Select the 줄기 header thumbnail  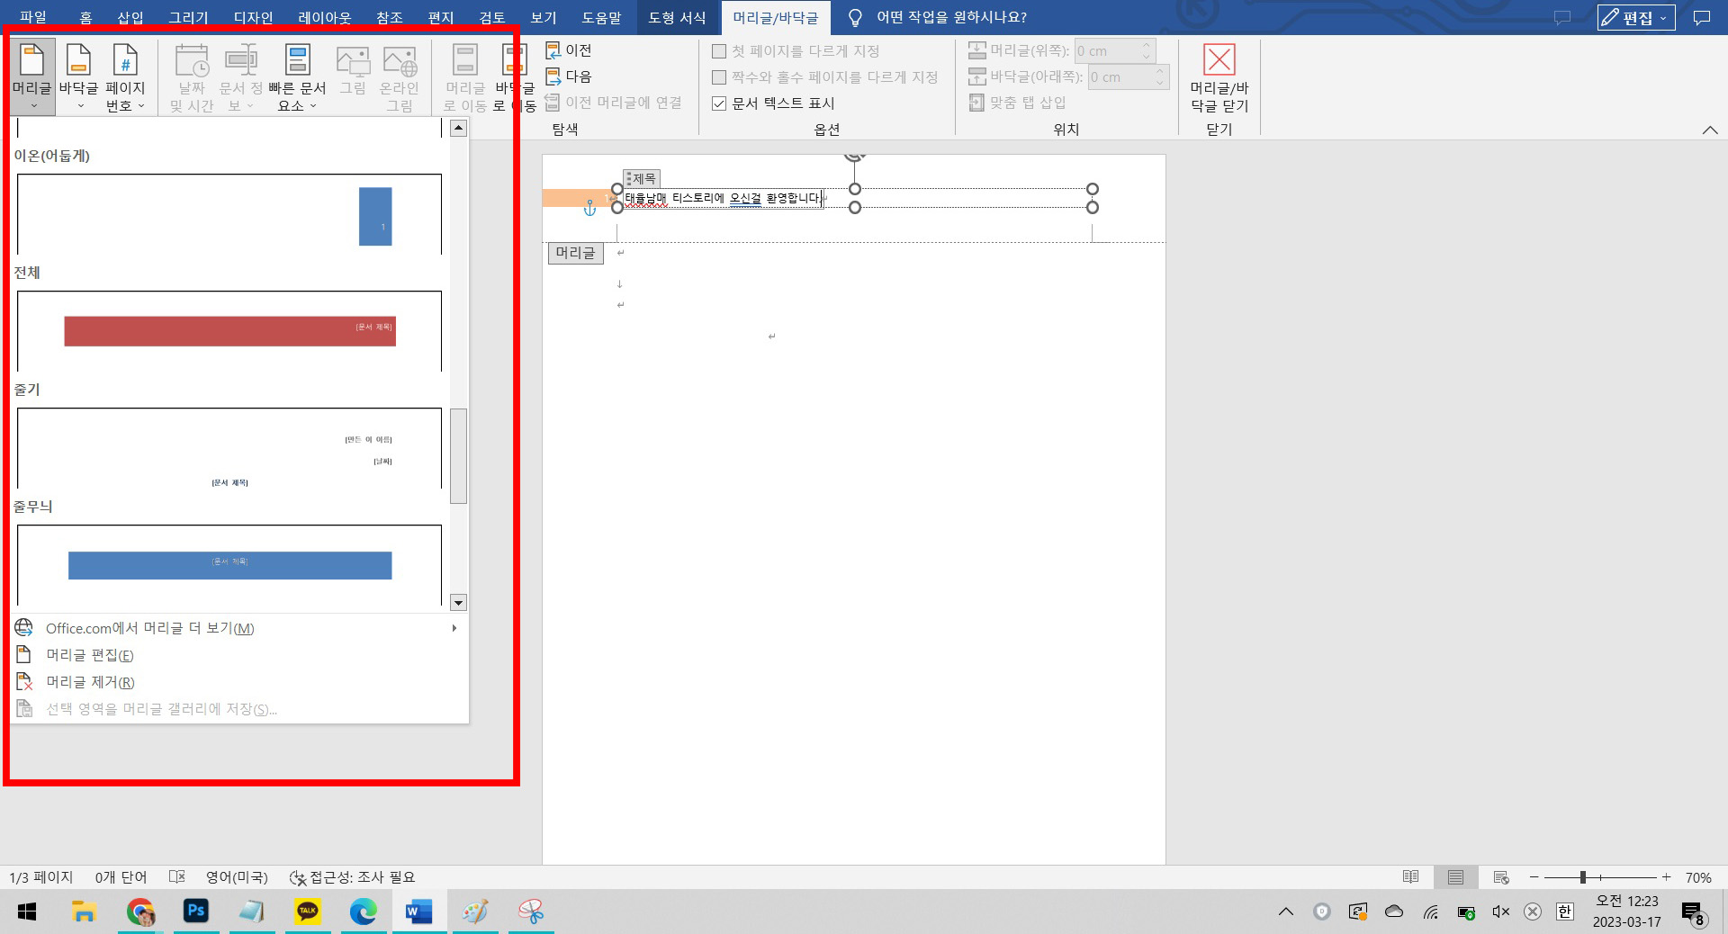[x=229, y=448]
